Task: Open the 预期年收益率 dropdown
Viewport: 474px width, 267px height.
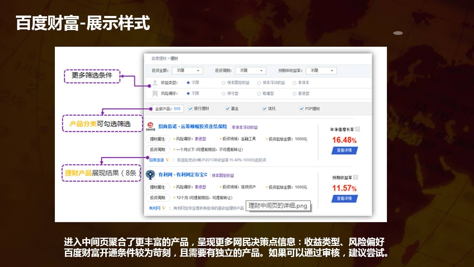Action: coord(321,70)
